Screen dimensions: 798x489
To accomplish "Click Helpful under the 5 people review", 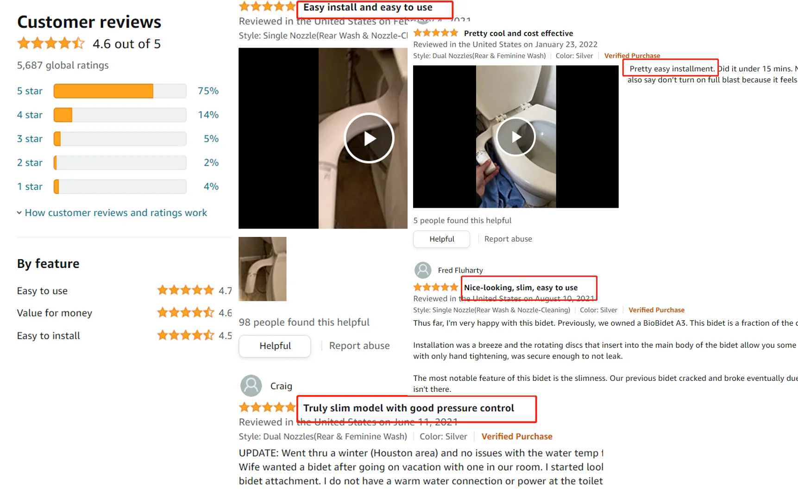I will [441, 239].
